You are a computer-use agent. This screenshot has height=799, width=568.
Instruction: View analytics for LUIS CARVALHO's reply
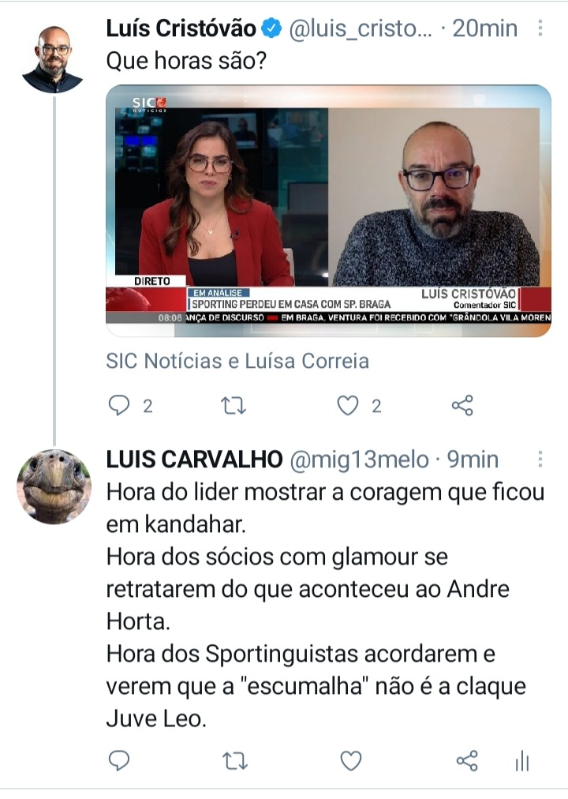pyautogui.click(x=522, y=761)
